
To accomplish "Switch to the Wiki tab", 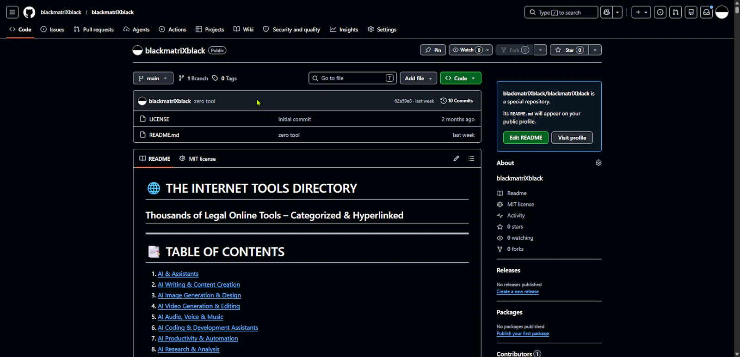I will point(244,30).
